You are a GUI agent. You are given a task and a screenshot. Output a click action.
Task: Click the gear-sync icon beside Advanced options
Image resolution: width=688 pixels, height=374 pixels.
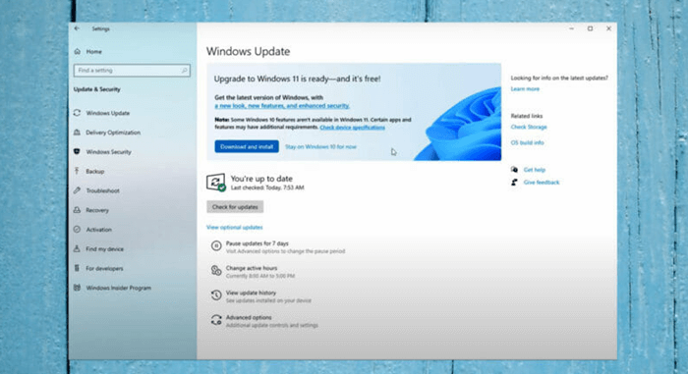pyautogui.click(x=216, y=320)
